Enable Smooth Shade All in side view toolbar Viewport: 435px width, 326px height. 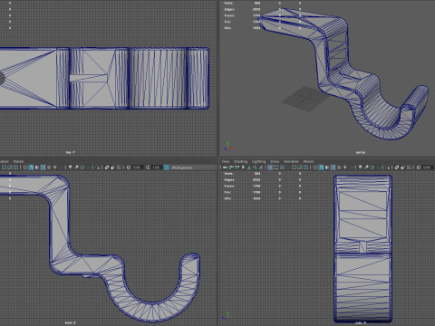point(321,168)
